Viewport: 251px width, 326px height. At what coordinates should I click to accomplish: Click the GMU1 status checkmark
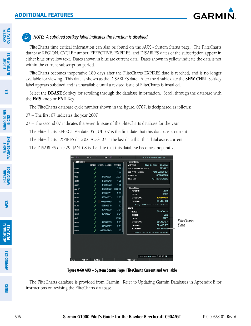coord(95,222)
